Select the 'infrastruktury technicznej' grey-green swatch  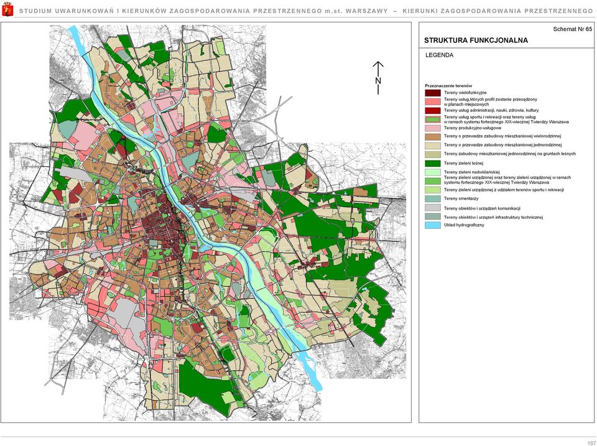point(433,216)
